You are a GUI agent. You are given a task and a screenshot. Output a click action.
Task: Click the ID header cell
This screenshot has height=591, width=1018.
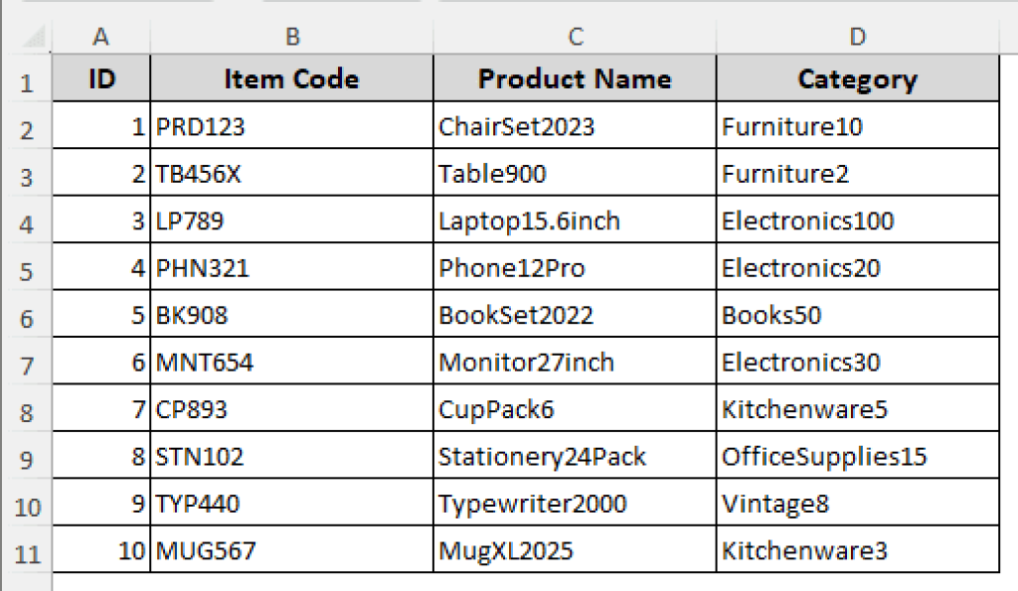[100, 79]
